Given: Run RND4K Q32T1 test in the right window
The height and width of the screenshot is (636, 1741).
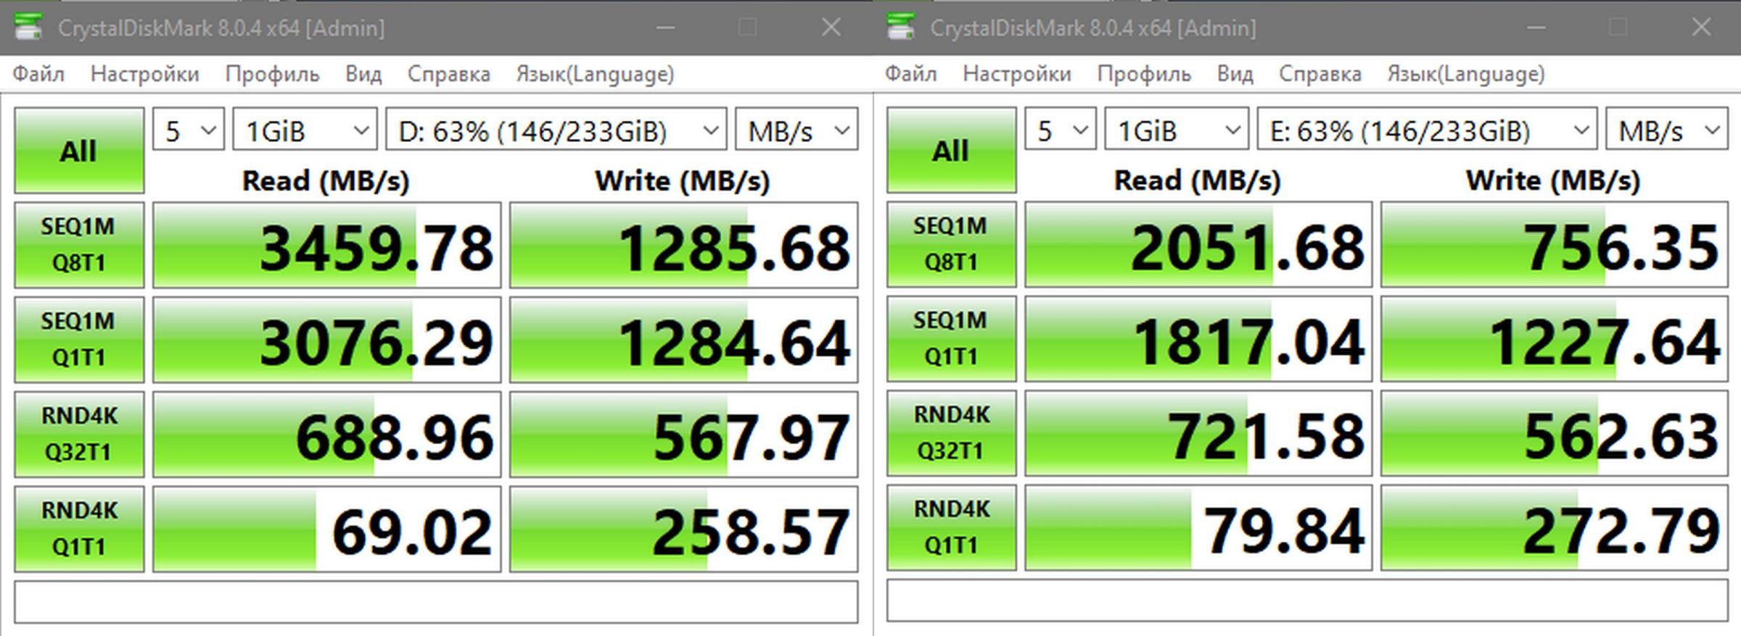Looking at the screenshot, I should point(951,433).
